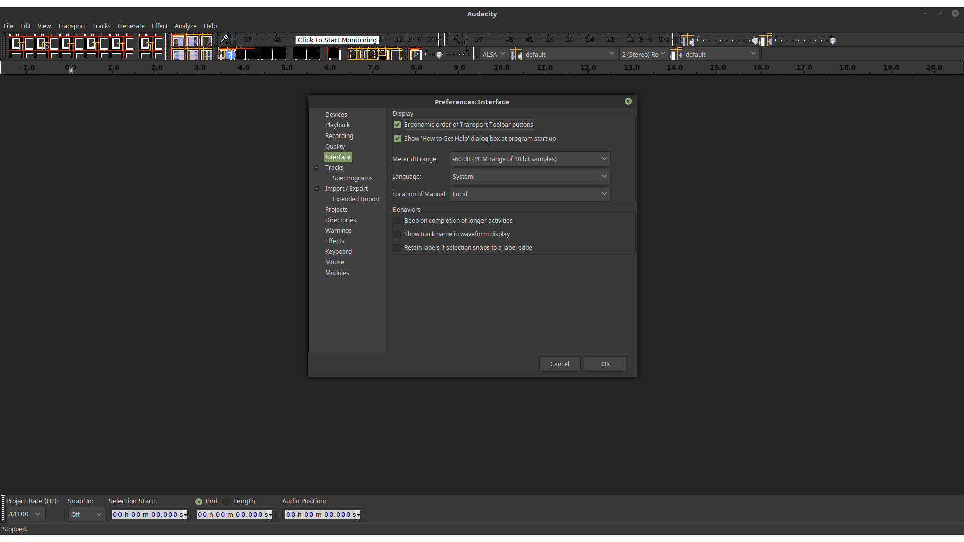Viewport: 964px width, 542px height.
Task: Open the playback device default dropdown
Action: (721, 54)
